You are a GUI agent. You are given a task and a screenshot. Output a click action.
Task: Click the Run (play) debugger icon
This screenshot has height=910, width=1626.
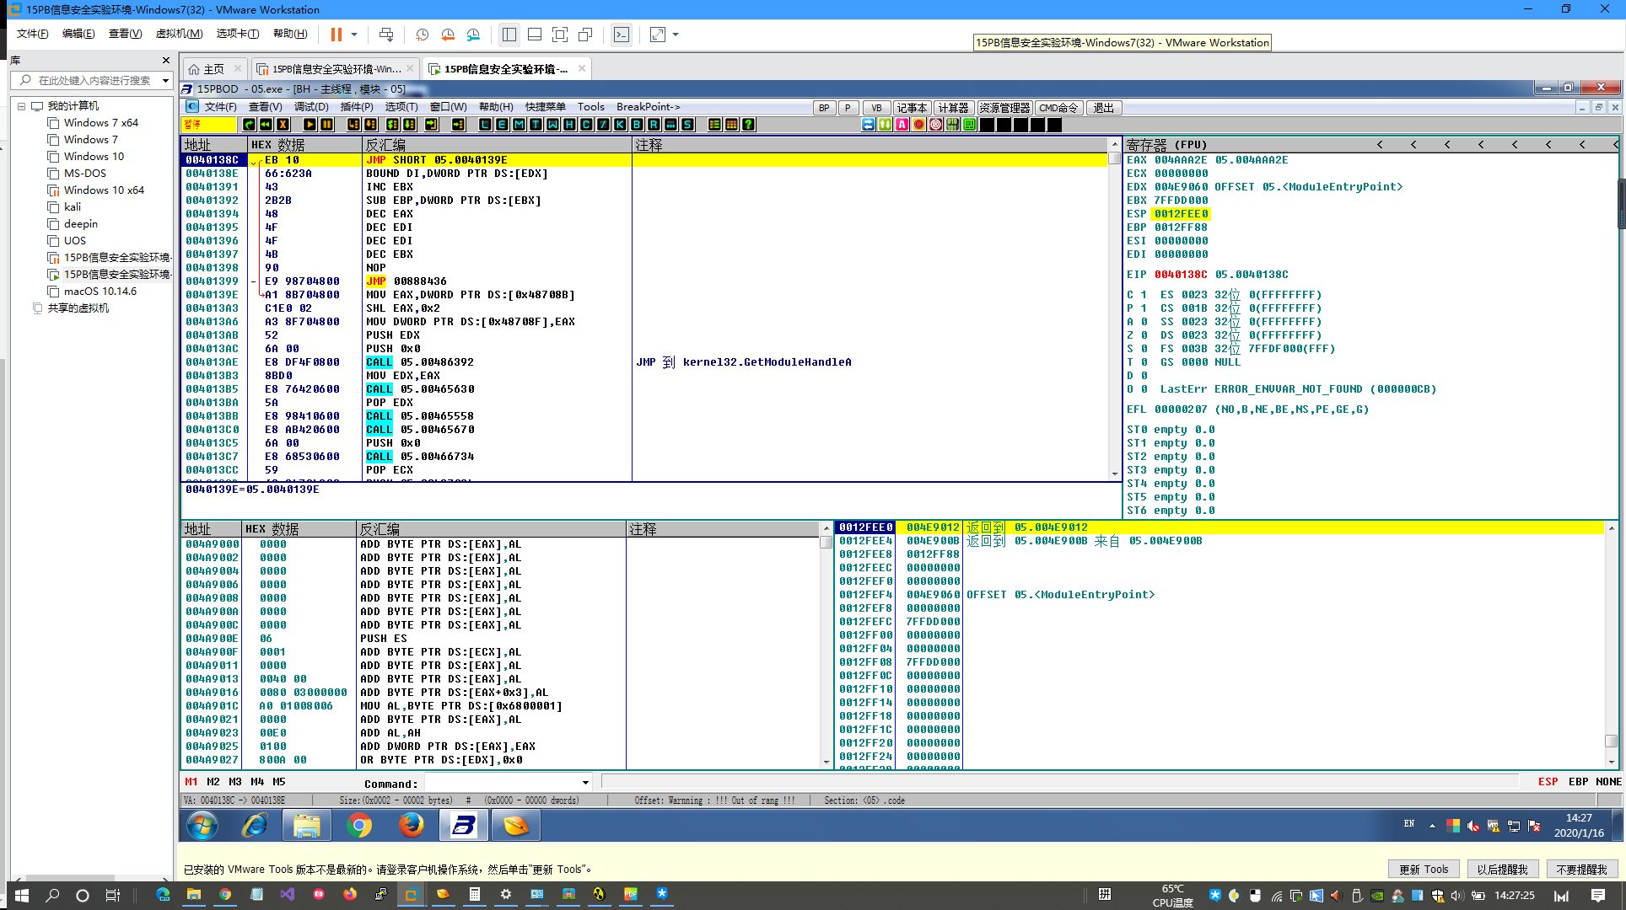tap(310, 125)
